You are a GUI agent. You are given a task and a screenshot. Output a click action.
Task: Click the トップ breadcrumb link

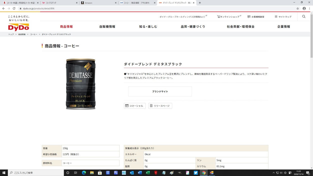11,34
